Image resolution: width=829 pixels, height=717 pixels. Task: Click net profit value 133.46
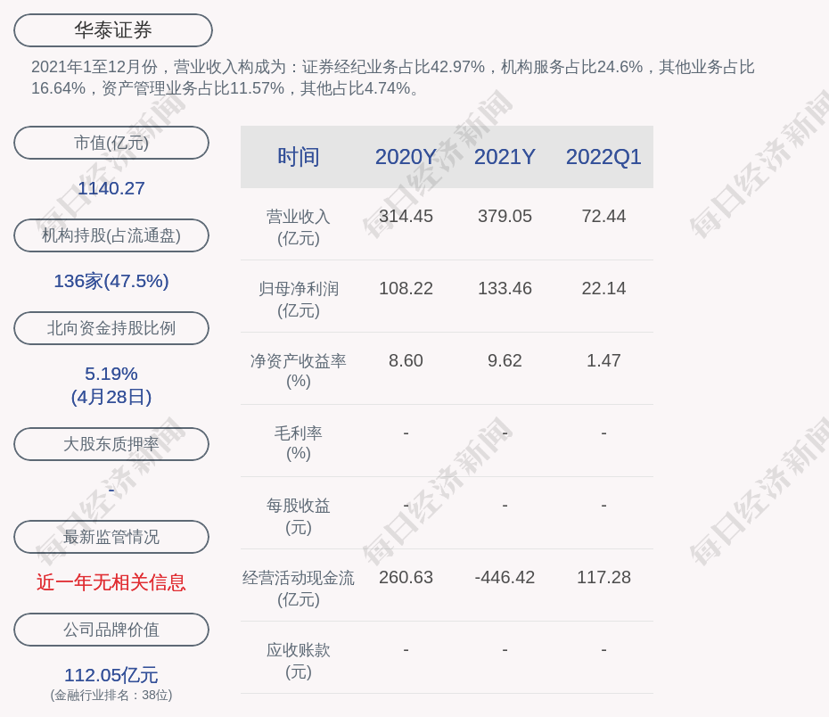[505, 288]
